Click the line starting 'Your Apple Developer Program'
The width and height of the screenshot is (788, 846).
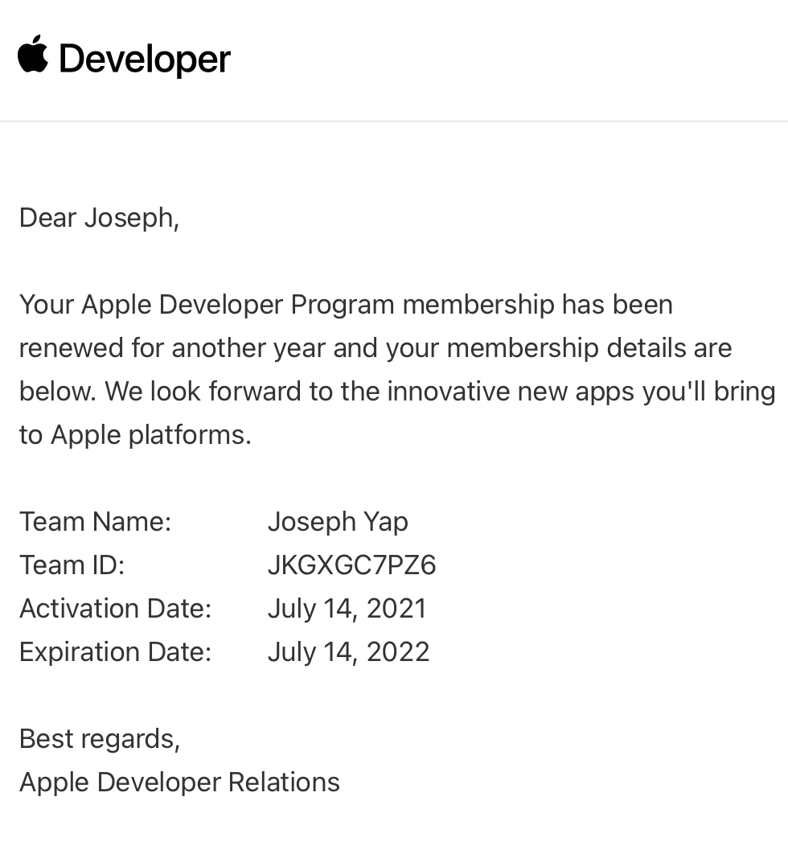click(x=347, y=306)
